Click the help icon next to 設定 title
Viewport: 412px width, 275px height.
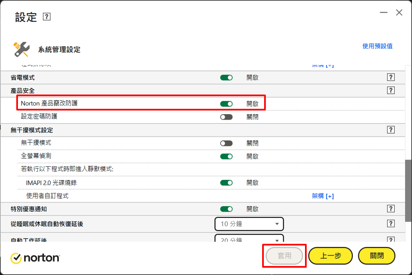[x=47, y=17]
